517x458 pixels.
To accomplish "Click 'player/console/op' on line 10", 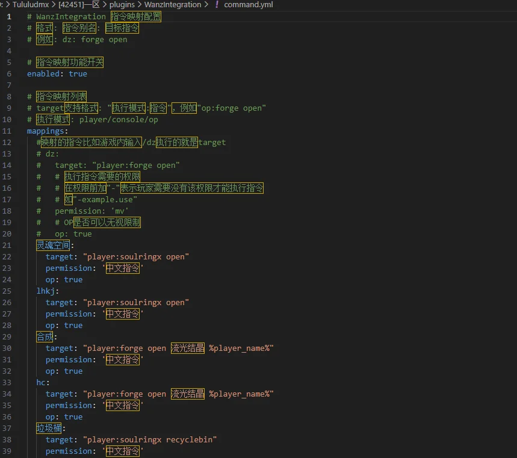I will coord(119,120).
